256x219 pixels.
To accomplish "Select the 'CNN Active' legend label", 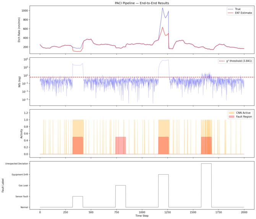I will click(243, 113).
